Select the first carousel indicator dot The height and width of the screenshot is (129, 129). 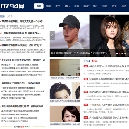click(117, 53)
